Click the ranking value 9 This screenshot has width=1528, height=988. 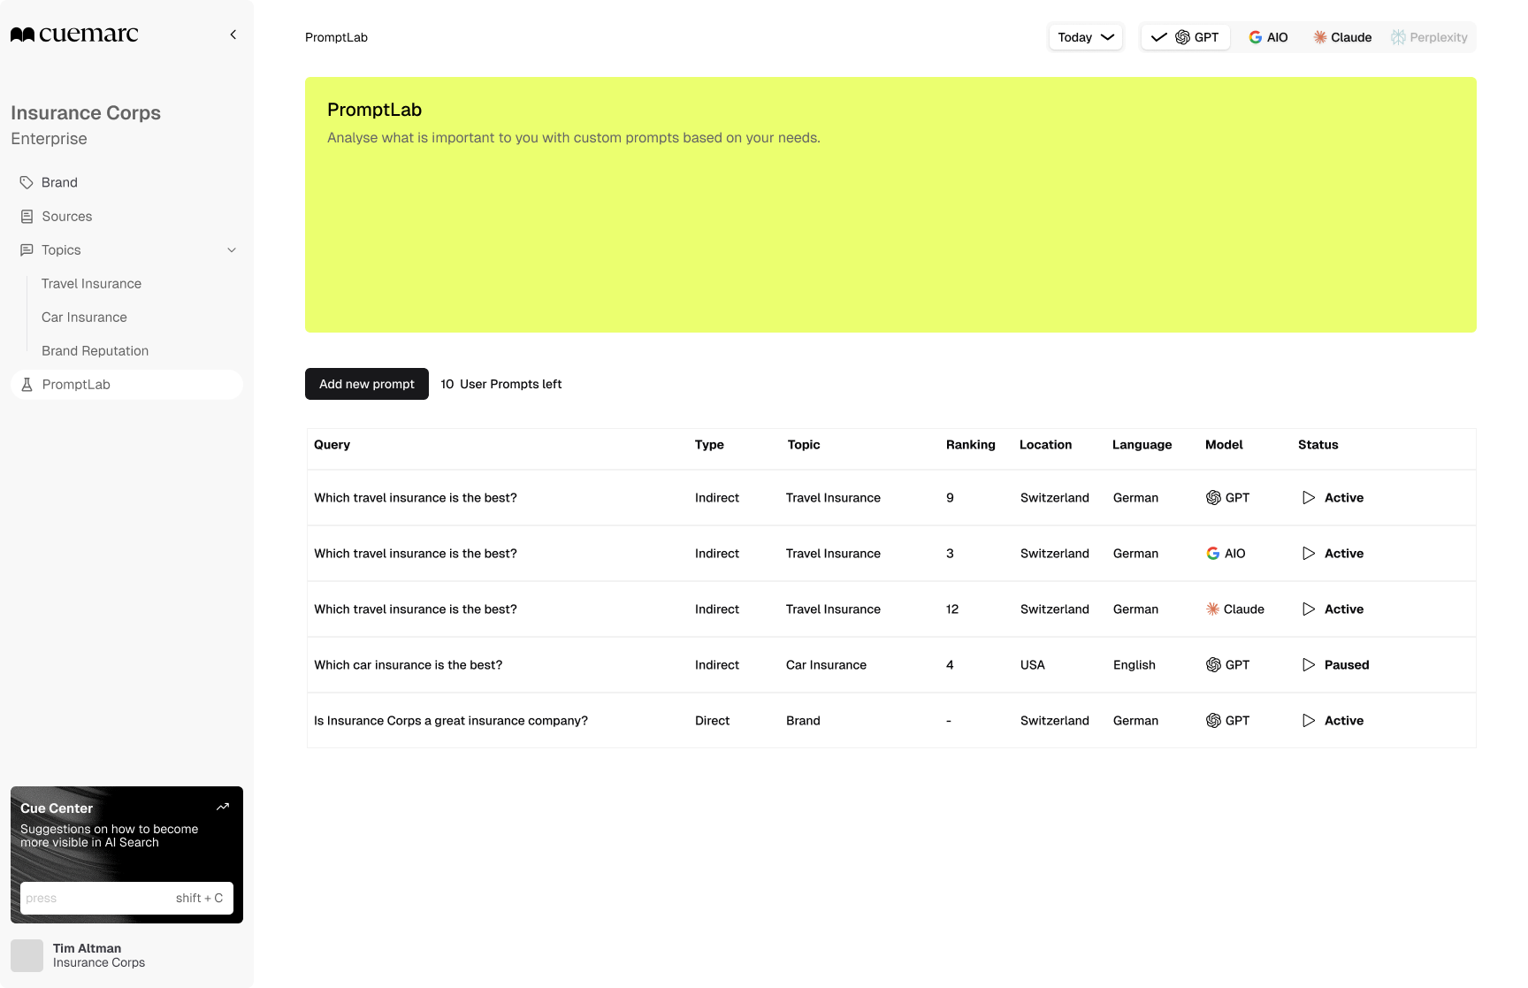[950, 497]
